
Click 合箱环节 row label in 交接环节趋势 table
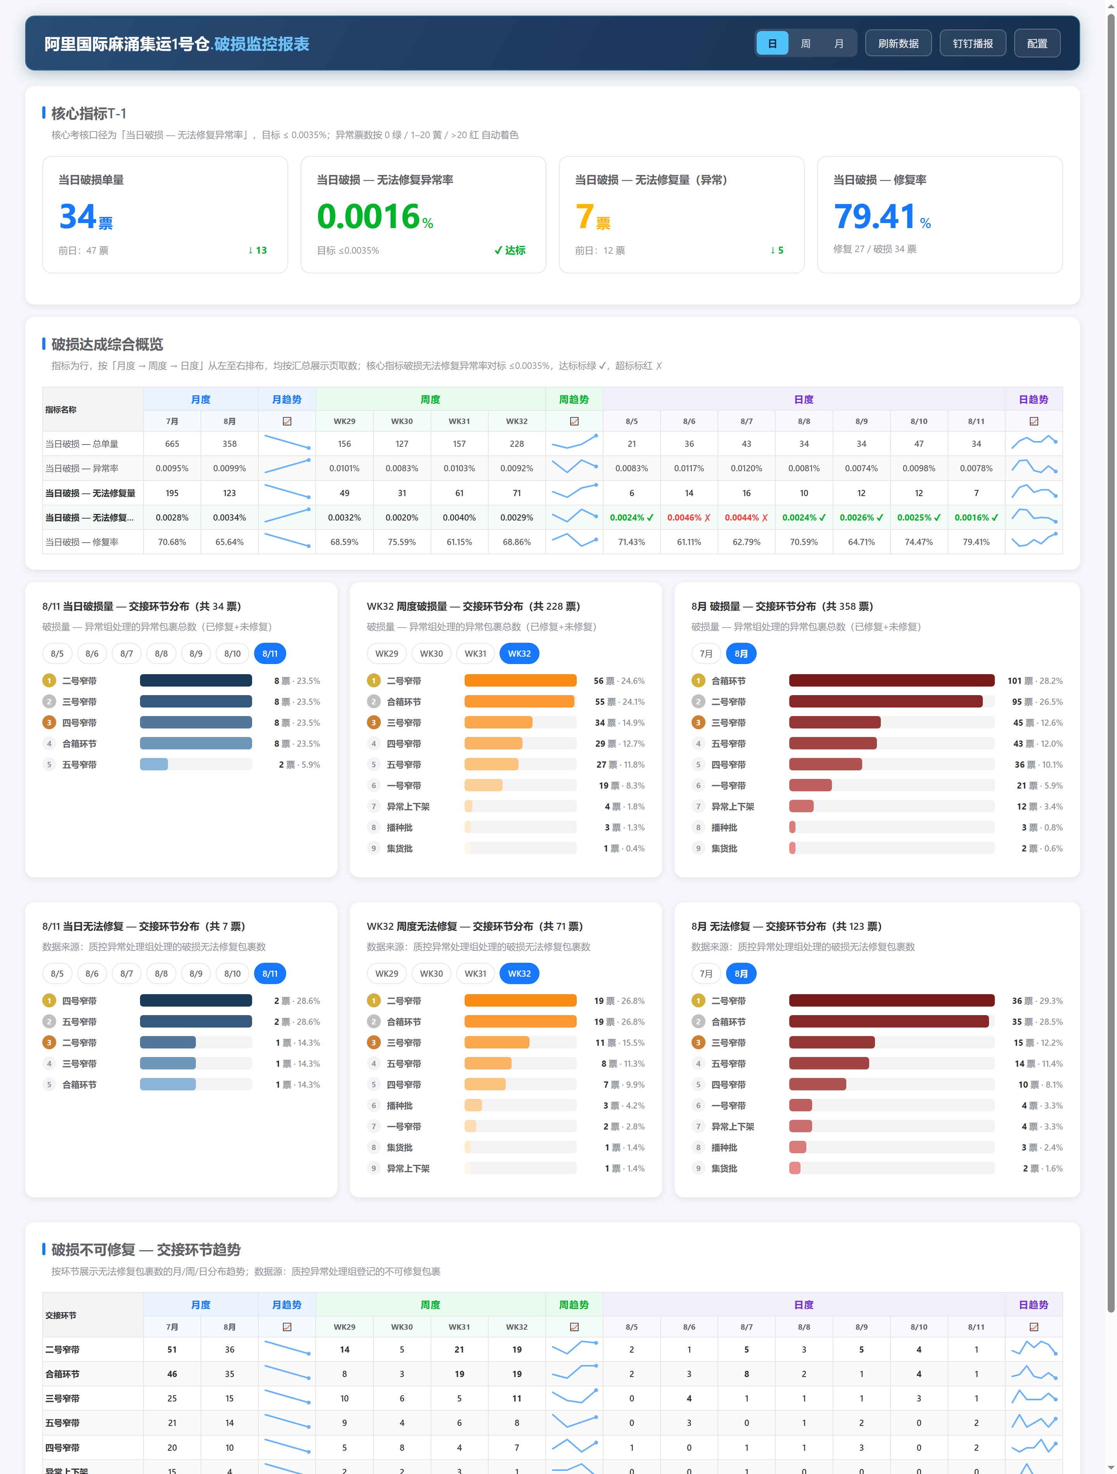tap(62, 1374)
